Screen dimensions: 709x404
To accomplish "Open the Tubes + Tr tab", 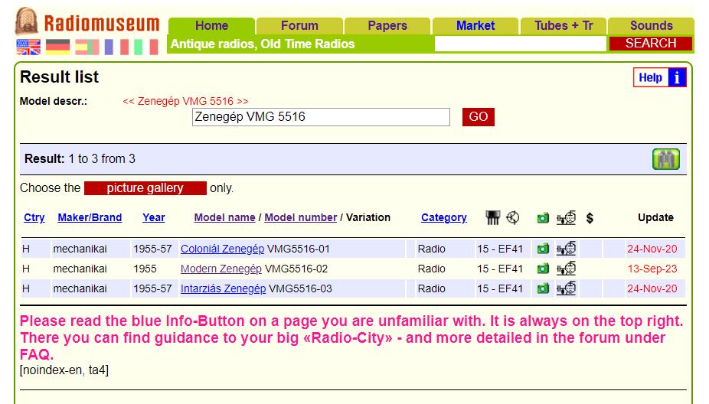I will point(564,25).
